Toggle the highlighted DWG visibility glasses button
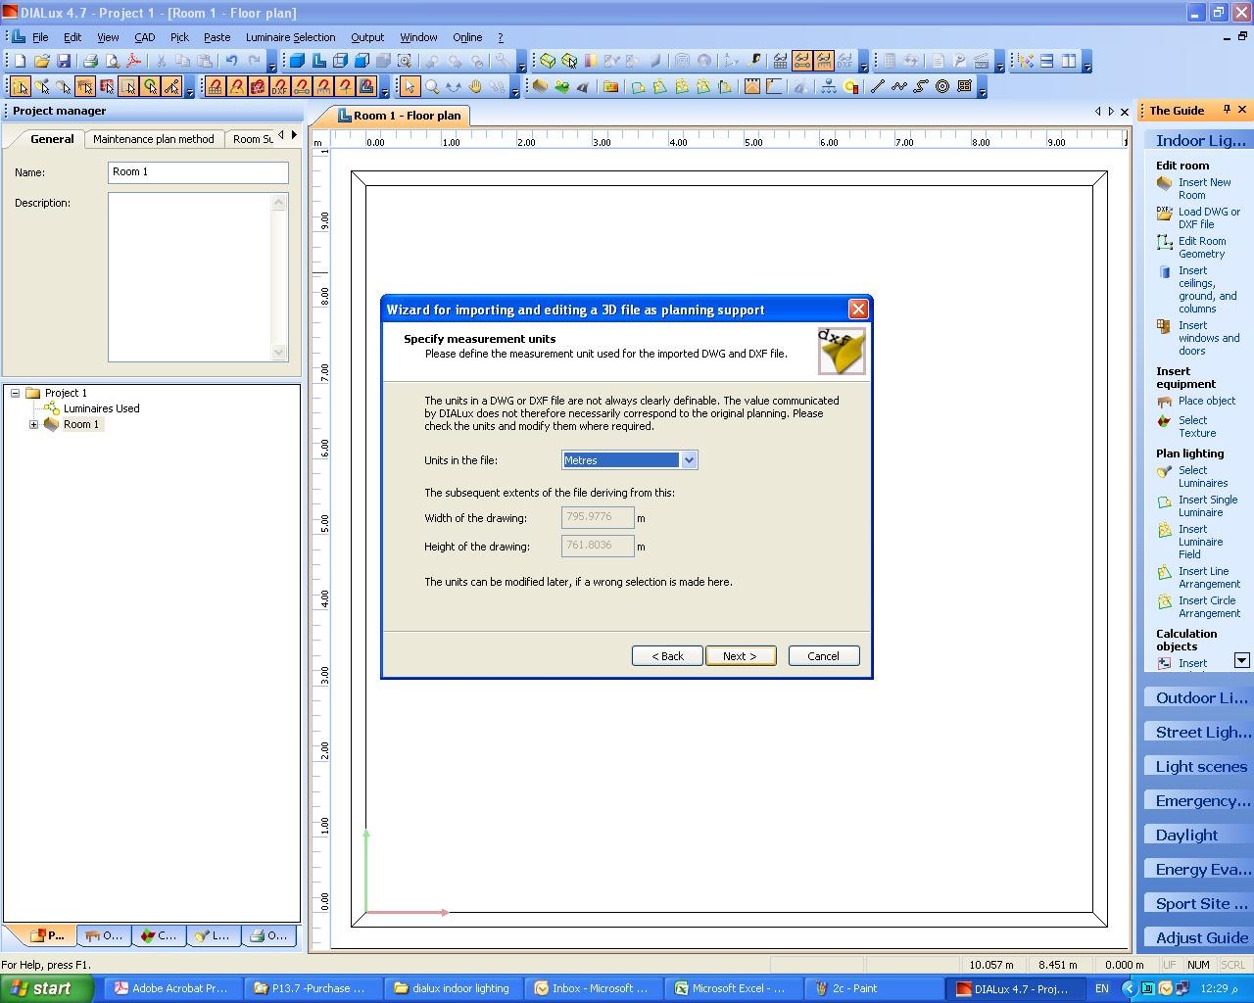This screenshot has width=1254, height=1003. (x=801, y=60)
